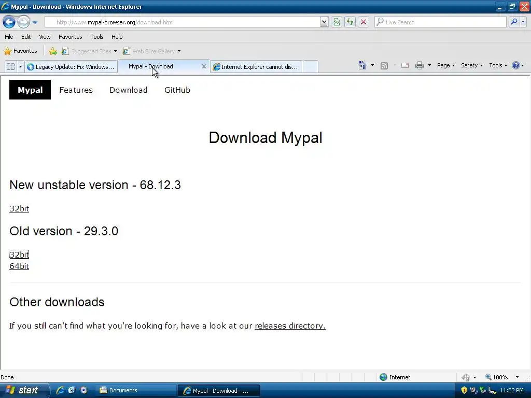Click 32bit link under Old version 29.3.0

coord(19,254)
